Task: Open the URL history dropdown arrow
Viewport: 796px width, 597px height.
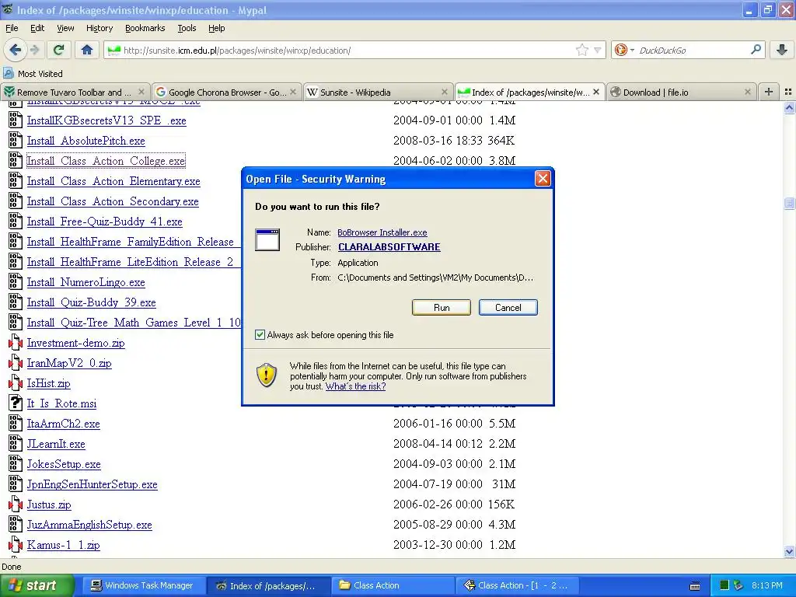Action: (x=598, y=50)
